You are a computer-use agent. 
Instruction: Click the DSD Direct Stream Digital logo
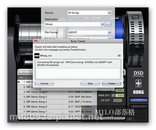coord(138,74)
